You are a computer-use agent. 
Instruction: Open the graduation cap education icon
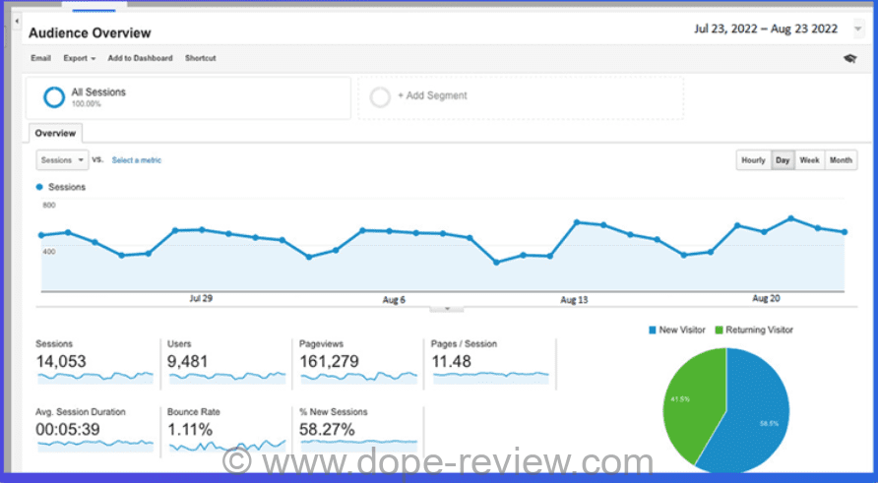[x=850, y=59]
